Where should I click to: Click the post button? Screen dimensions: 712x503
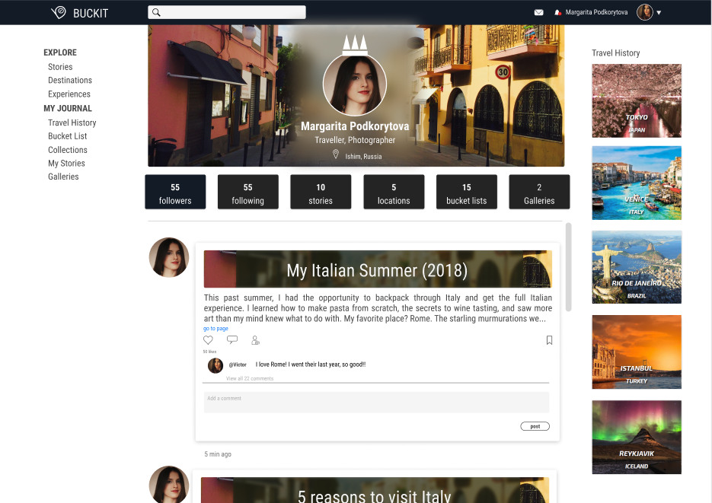[535, 426]
